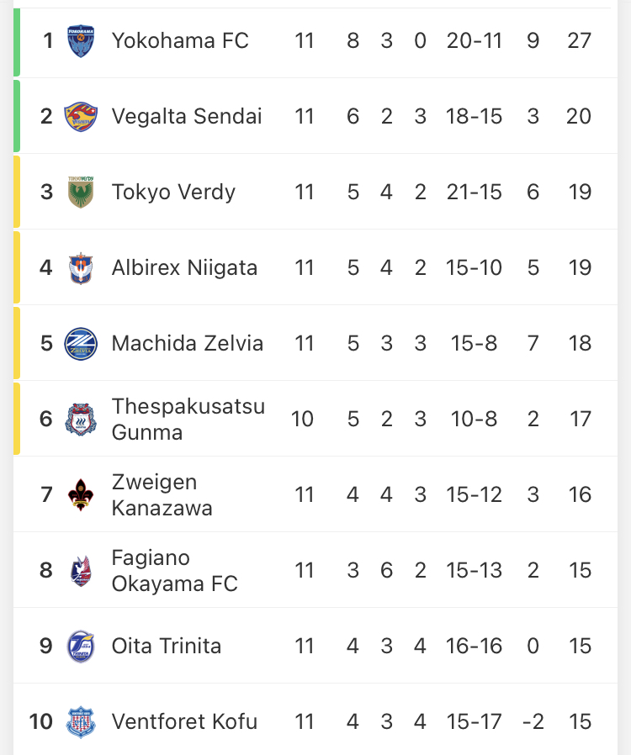
Task: Click the Oita Trinita team crest
Action: point(81,646)
